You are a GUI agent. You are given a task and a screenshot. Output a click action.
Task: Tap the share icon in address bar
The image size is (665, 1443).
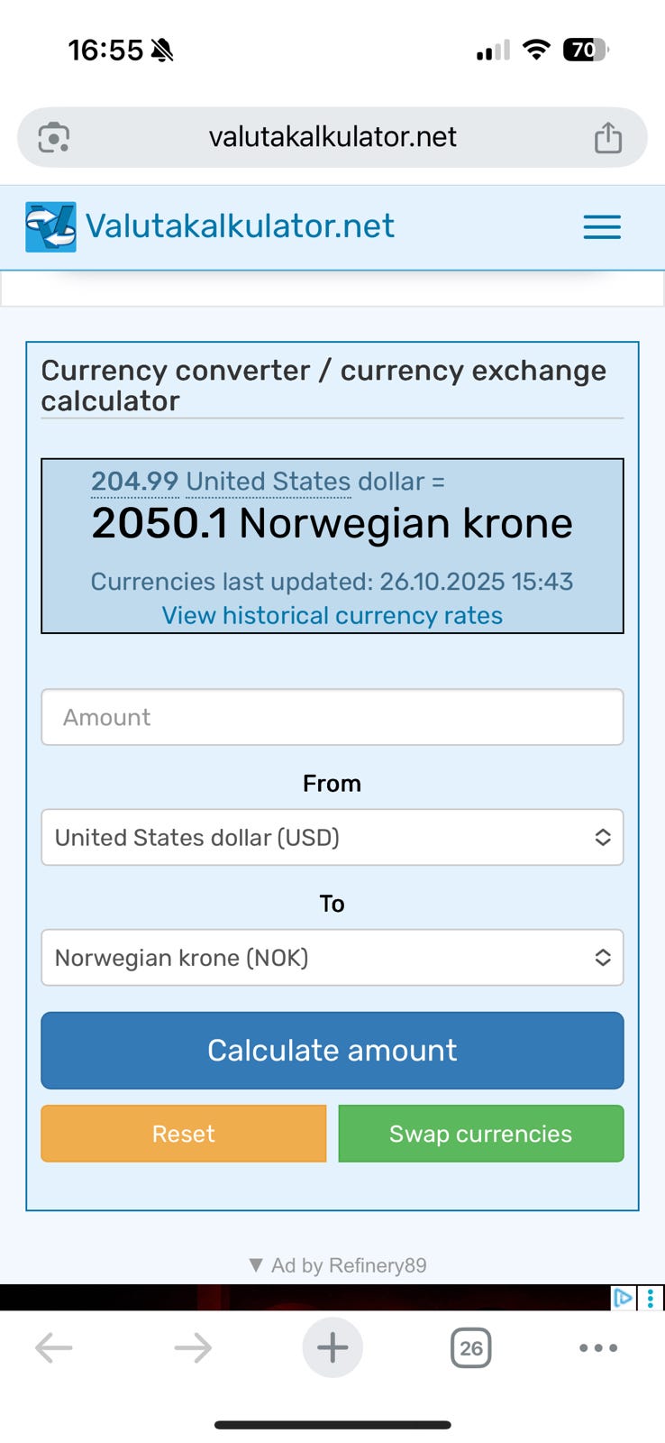coord(608,137)
